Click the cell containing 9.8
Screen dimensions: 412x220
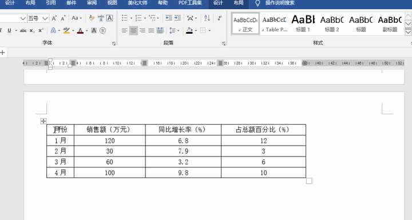click(183, 173)
